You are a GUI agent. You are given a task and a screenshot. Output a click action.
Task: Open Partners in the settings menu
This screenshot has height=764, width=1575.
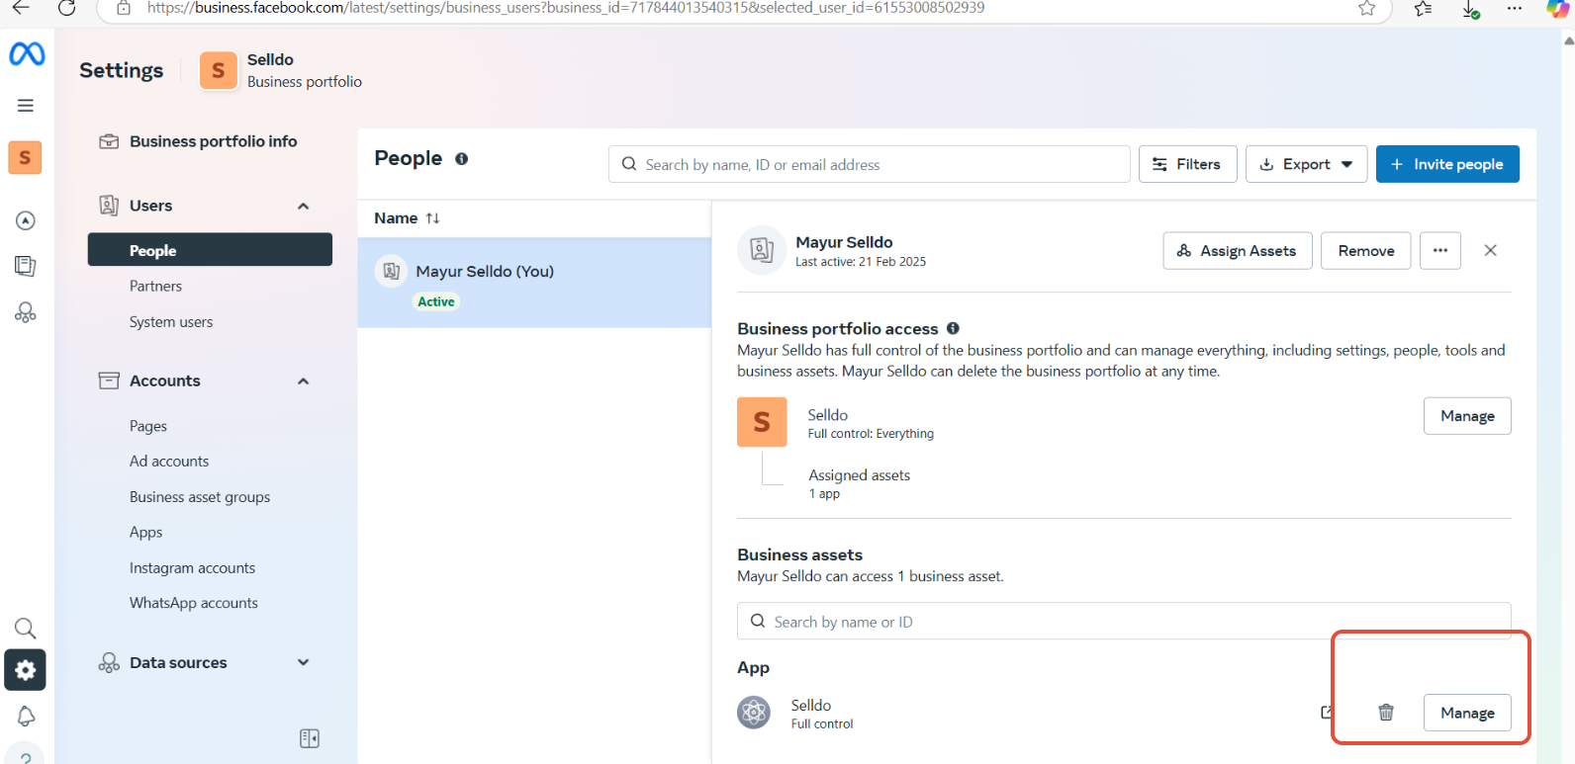click(x=155, y=287)
